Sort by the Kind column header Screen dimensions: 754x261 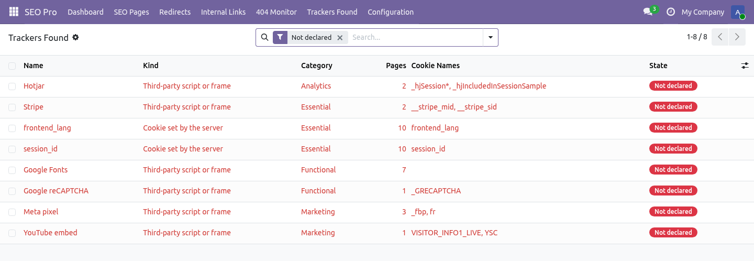151,66
